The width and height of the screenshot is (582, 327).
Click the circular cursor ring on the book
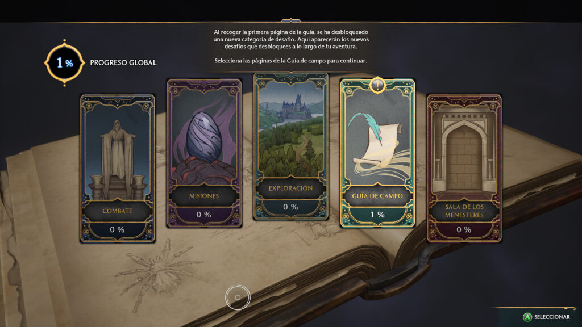click(x=238, y=297)
